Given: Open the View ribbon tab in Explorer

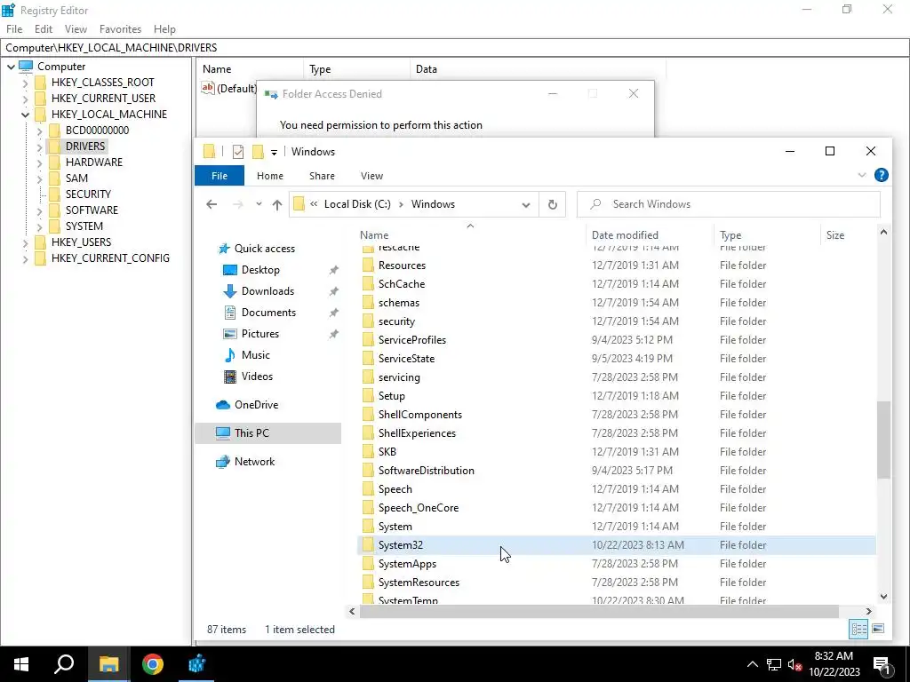Looking at the screenshot, I should pos(371,176).
